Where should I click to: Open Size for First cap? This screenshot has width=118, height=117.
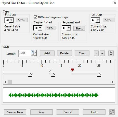[22, 20]
